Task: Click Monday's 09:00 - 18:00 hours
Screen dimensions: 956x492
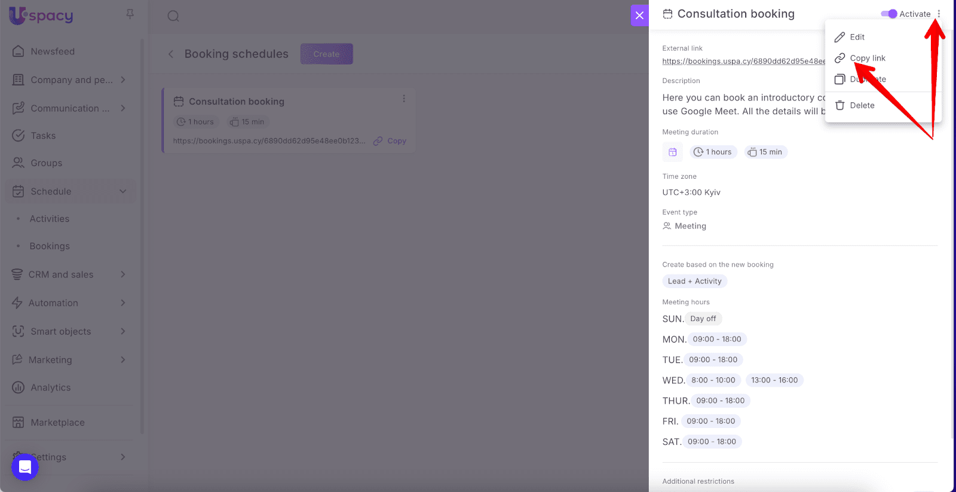Action: tap(717, 339)
